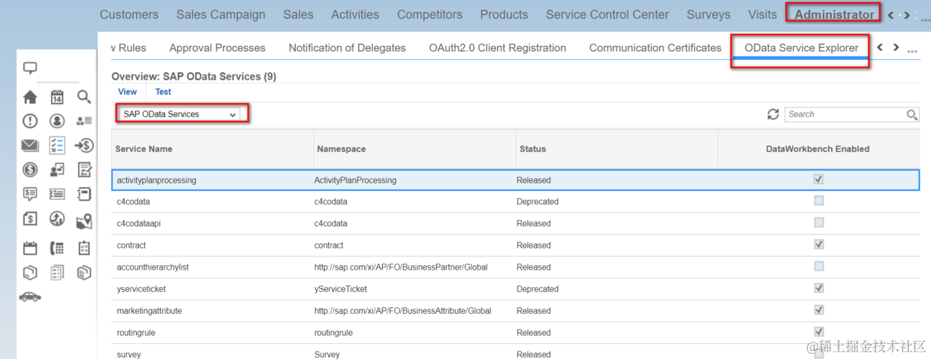Uncheck DataWorkbench Enabled for contract
Viewport: 931px width, 359px height.
coord(818,245)
